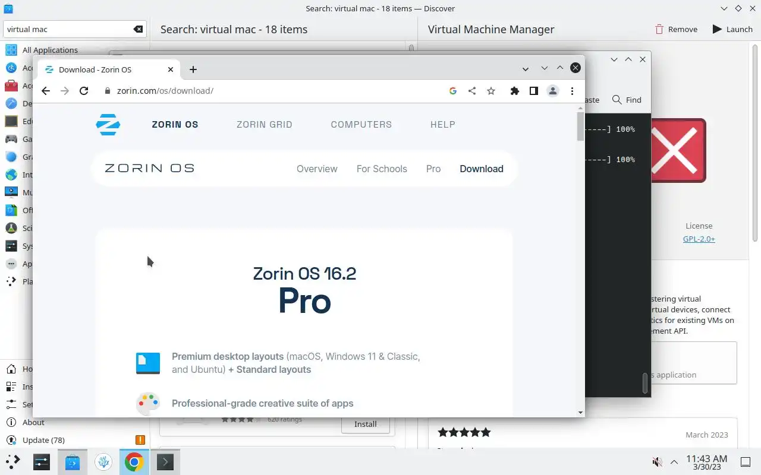
Task: Reload the Zorin download page
Action: point(84,91)
